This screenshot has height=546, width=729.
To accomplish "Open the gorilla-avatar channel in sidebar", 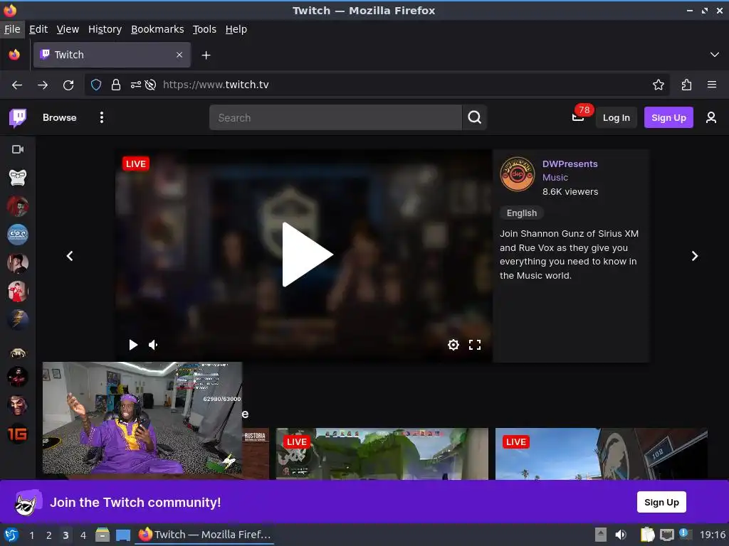I will (x=18, y=177).
